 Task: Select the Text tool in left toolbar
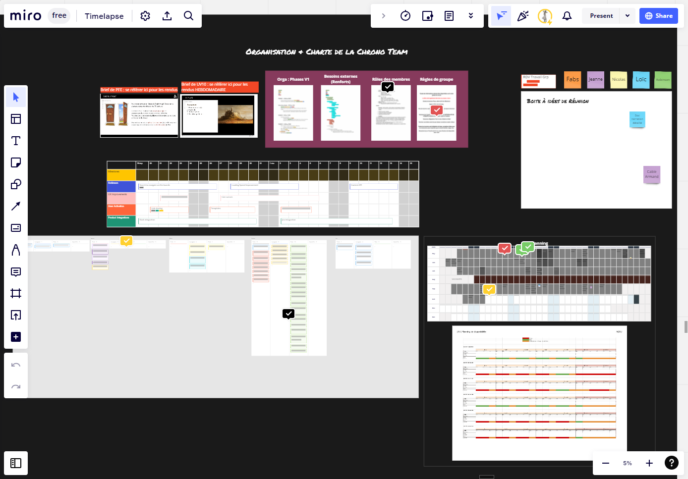click(16, 141)
